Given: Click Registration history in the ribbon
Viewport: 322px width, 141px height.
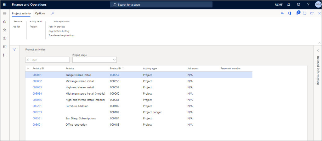Looking at the screenshot, I should (x=59, y=31).
